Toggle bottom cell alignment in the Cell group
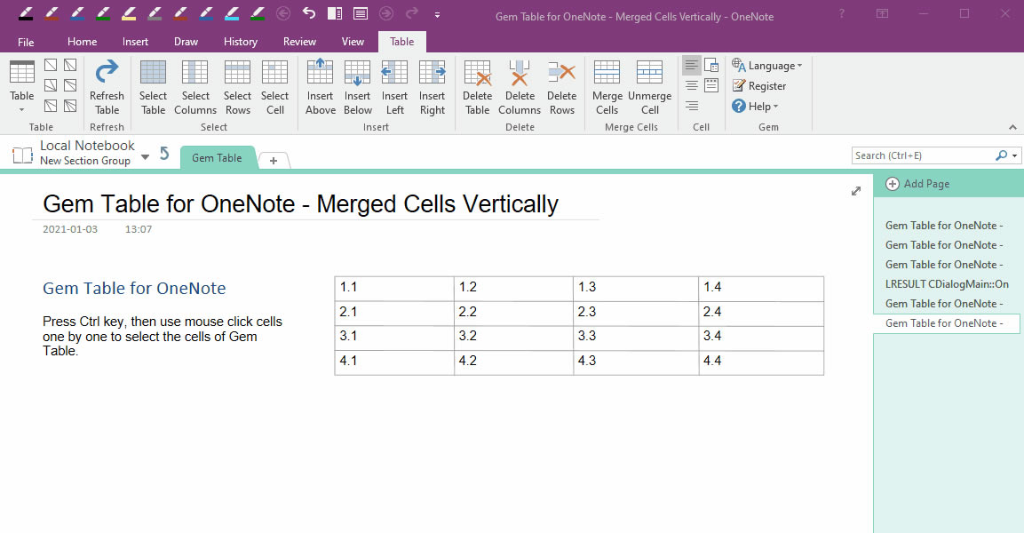1024x533 pixels. pos(691,104)
